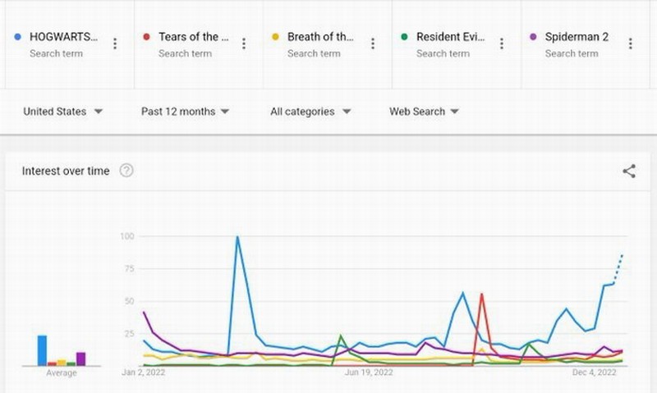
Task: Open three-dot menu for Spiderman 2 term
Action: click(x=630, y=43)
